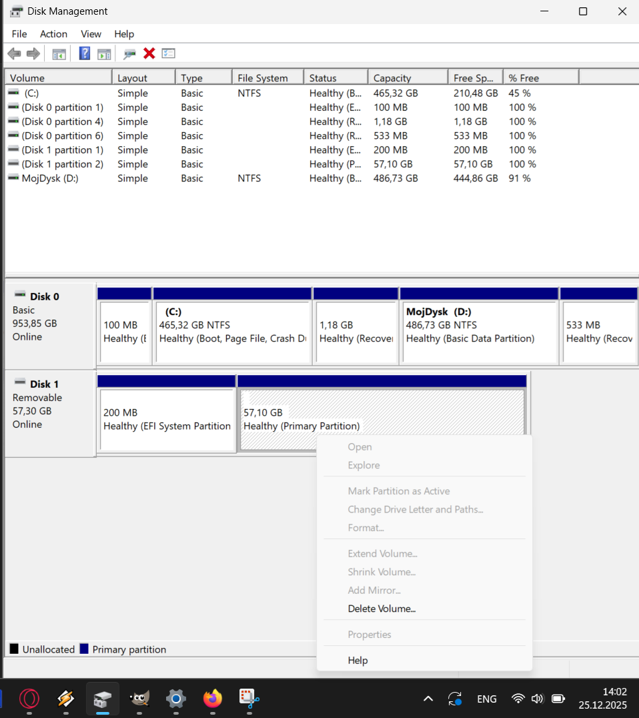Sort by the Capacity column header
The height and width of the screenshot is (718, 639).
[x=408, y=78]
